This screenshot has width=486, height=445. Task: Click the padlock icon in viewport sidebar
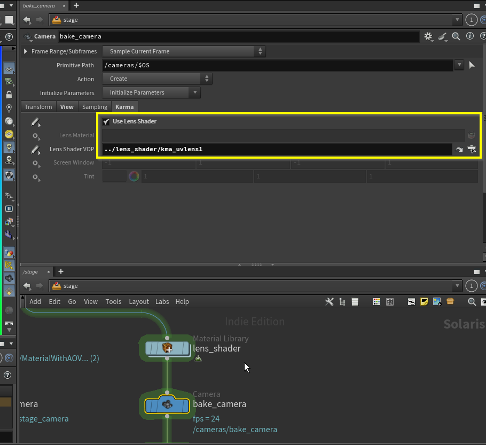[x=9, y=94]
